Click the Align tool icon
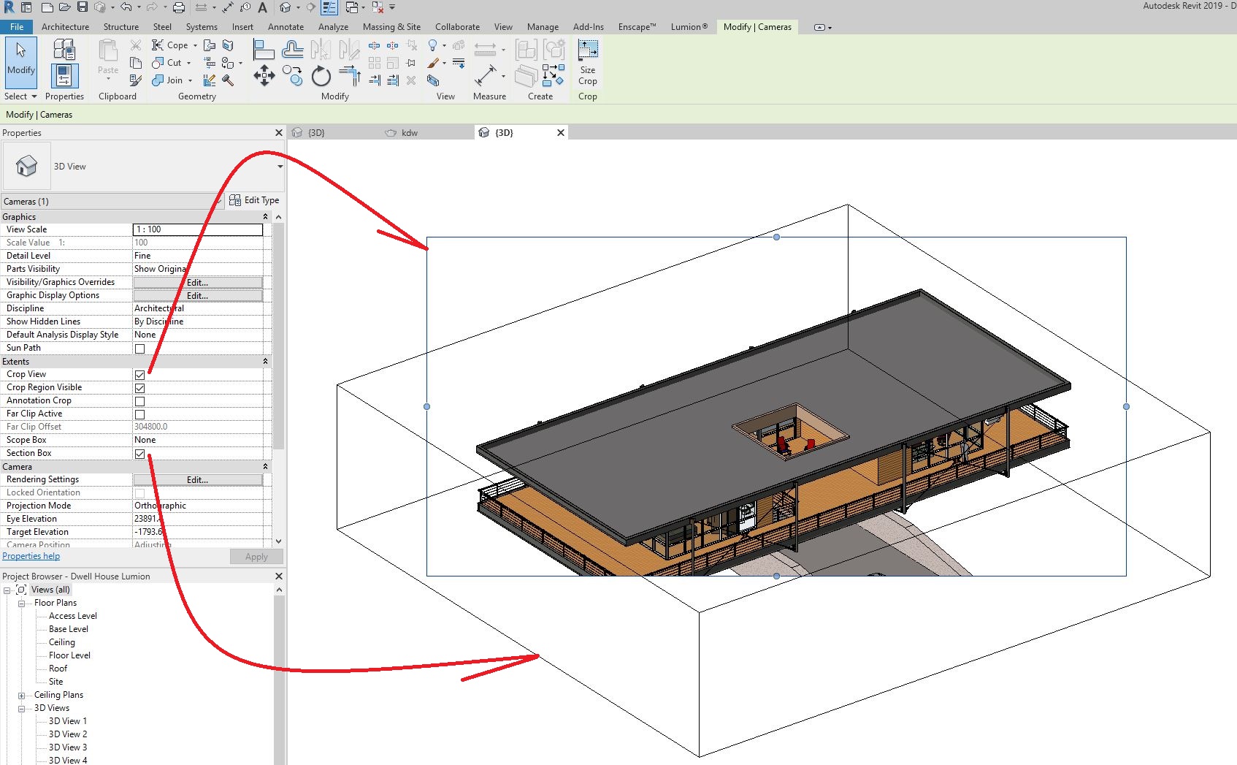This screenshot has height=765, width=1237. (263, 50)
